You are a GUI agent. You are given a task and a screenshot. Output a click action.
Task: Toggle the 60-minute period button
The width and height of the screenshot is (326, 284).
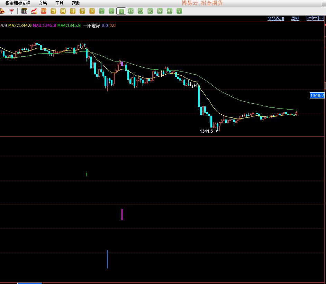tap(150, 11)
